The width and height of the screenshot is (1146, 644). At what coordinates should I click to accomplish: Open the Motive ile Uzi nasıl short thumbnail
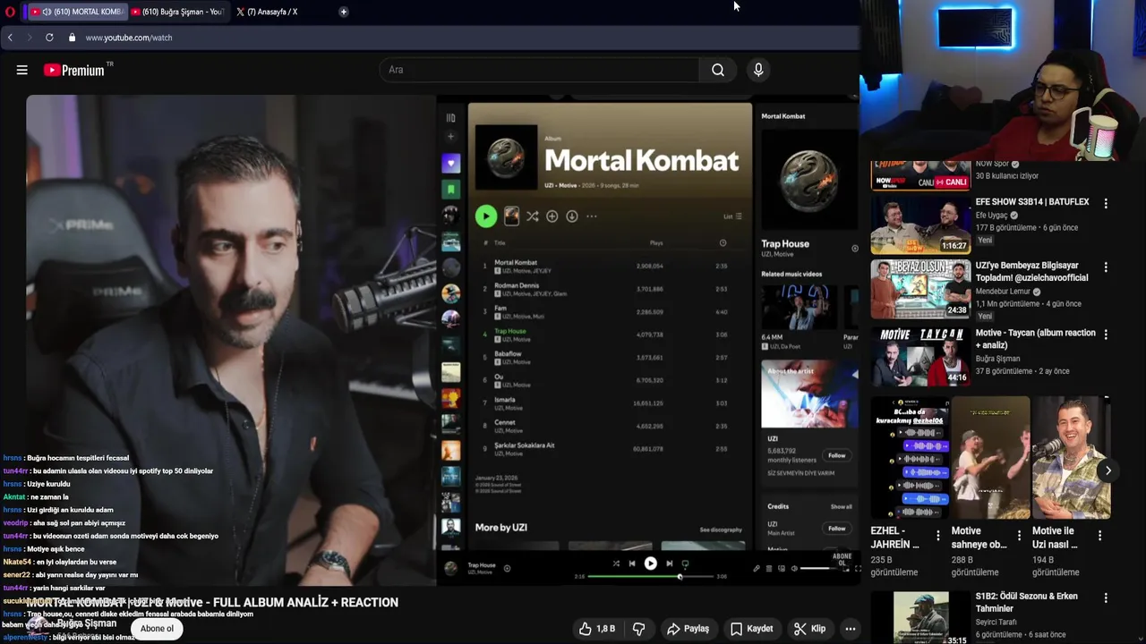point(1071,458)
